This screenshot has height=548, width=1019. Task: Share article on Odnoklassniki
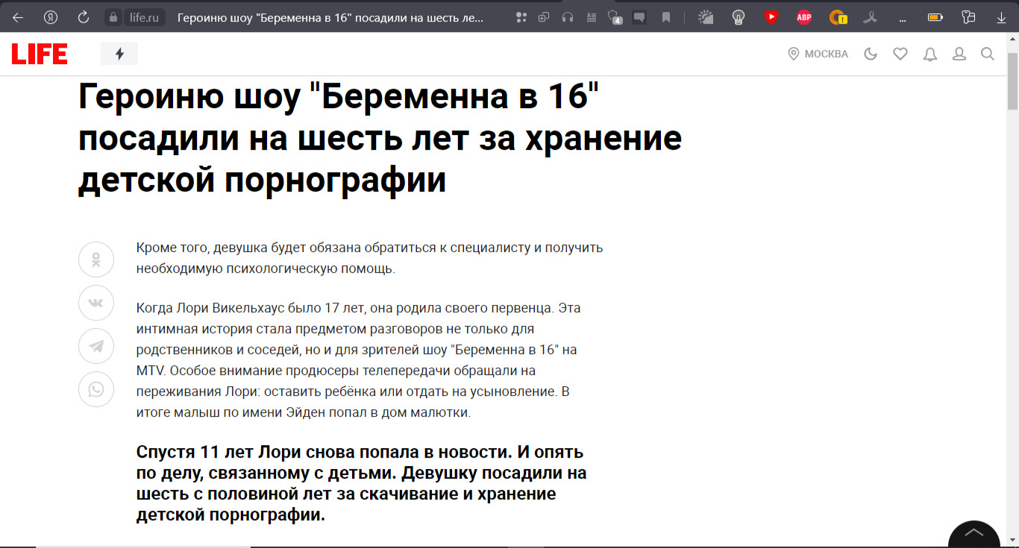tap(96, 259)
